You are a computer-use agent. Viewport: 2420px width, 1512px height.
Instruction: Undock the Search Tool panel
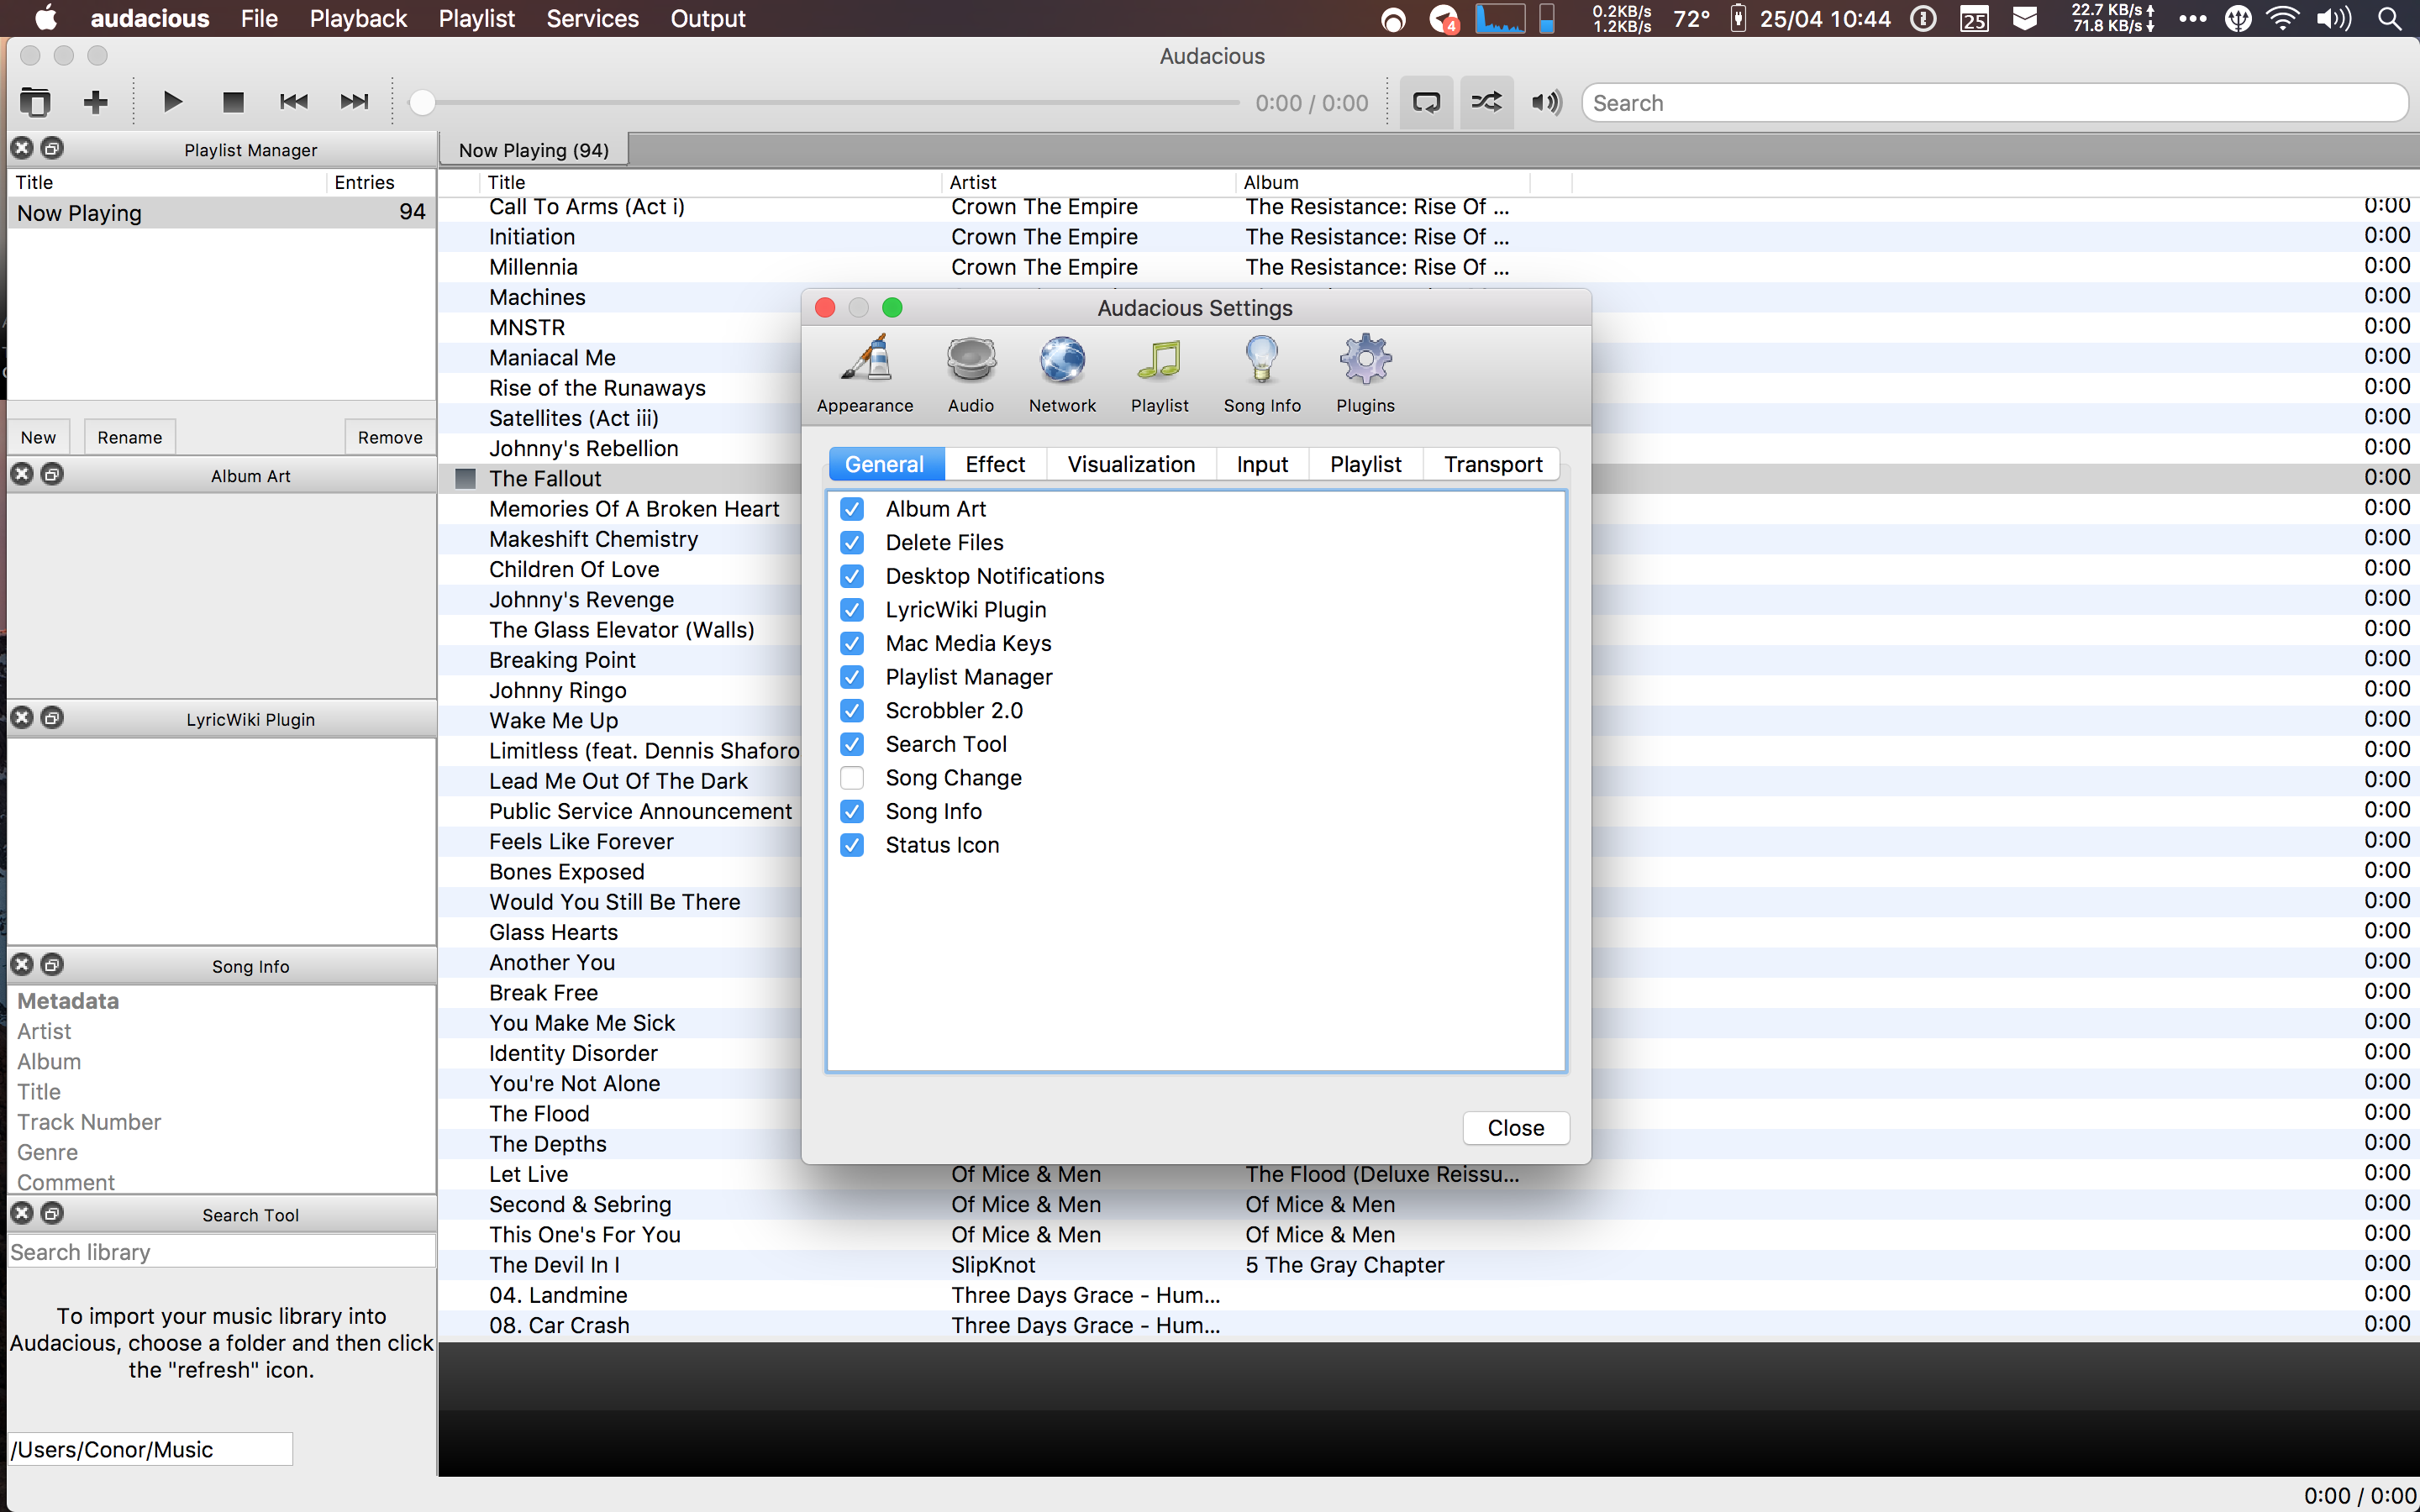point(52,1213)
